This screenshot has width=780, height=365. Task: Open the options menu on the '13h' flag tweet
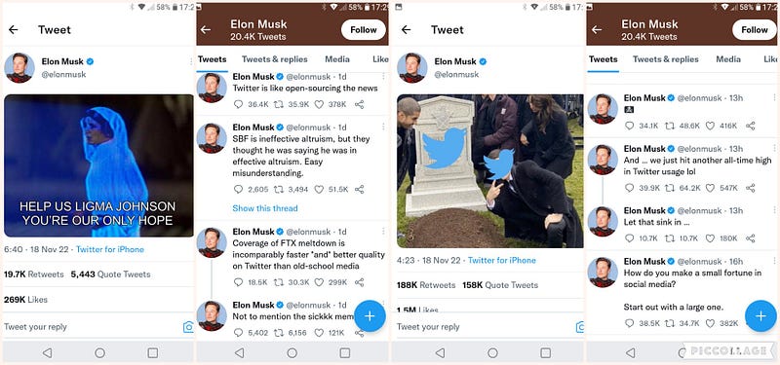click(774, 98)
